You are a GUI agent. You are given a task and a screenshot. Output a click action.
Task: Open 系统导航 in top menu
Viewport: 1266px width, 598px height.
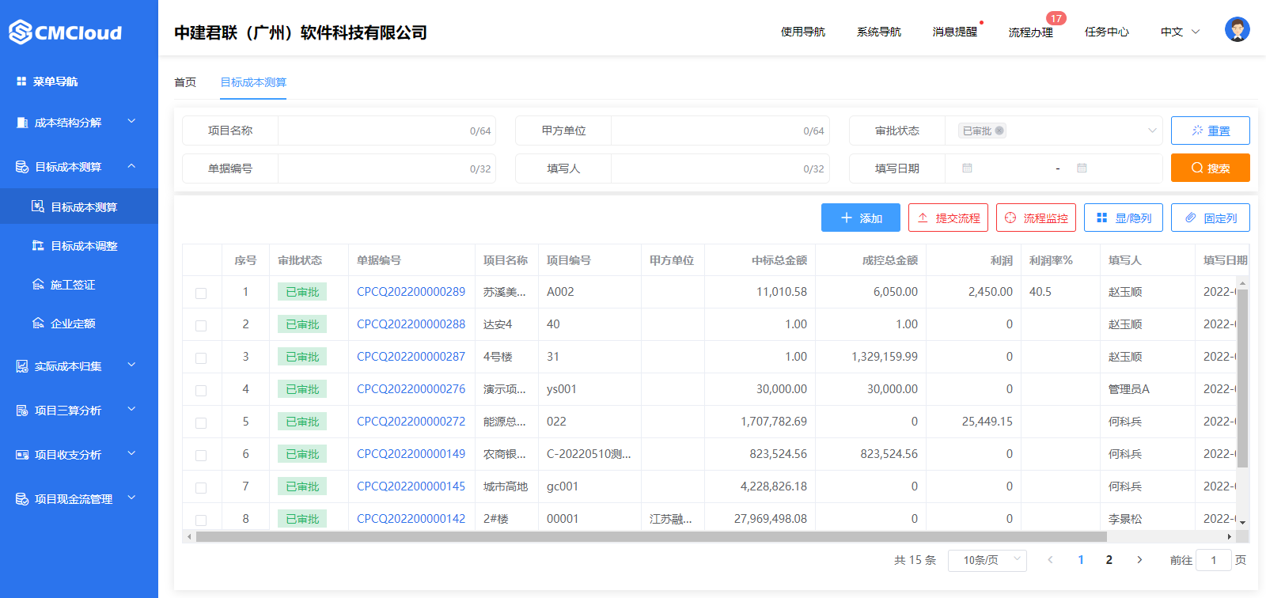click(x=879, y=32)
